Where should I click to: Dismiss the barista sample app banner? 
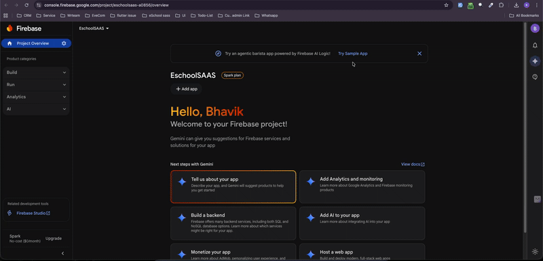(x=419, y=54)
